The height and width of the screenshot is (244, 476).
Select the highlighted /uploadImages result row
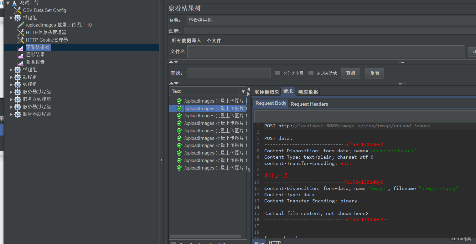pyautogui.click(x=208, y=109)
